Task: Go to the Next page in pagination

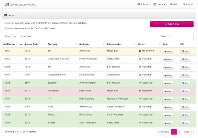Action: (188, 132)
